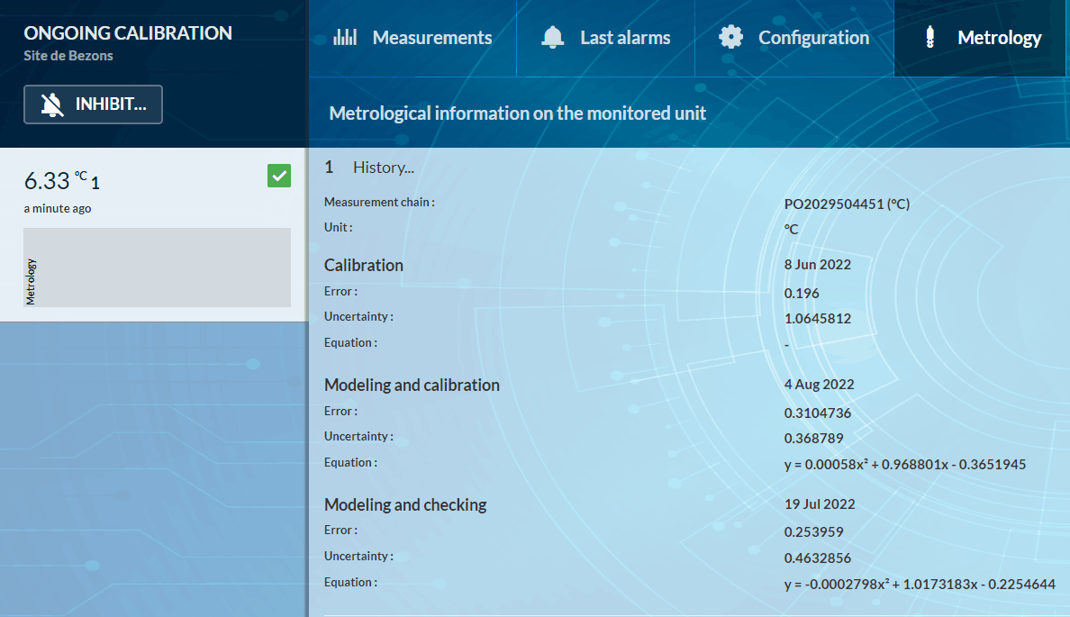
Task: Click the bell icon for Last alarms
Action: (553, 37)
